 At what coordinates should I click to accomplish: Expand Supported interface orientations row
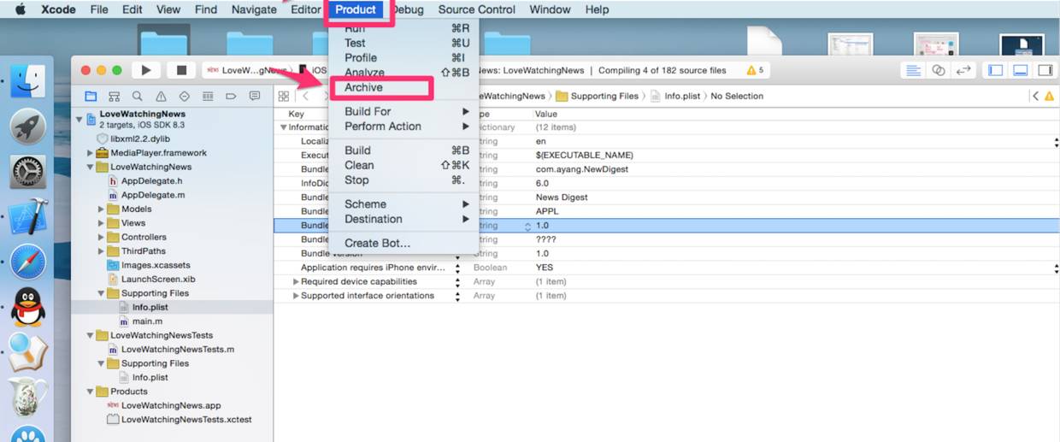pos(297,296)
